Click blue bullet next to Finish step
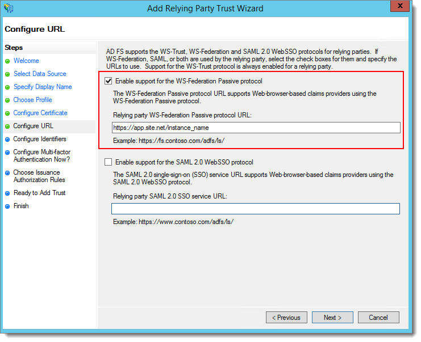This screenshot has height=342, width=421. click(x=7, y=206)
